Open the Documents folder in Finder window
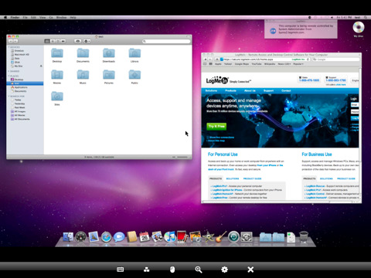 (83, 56)
